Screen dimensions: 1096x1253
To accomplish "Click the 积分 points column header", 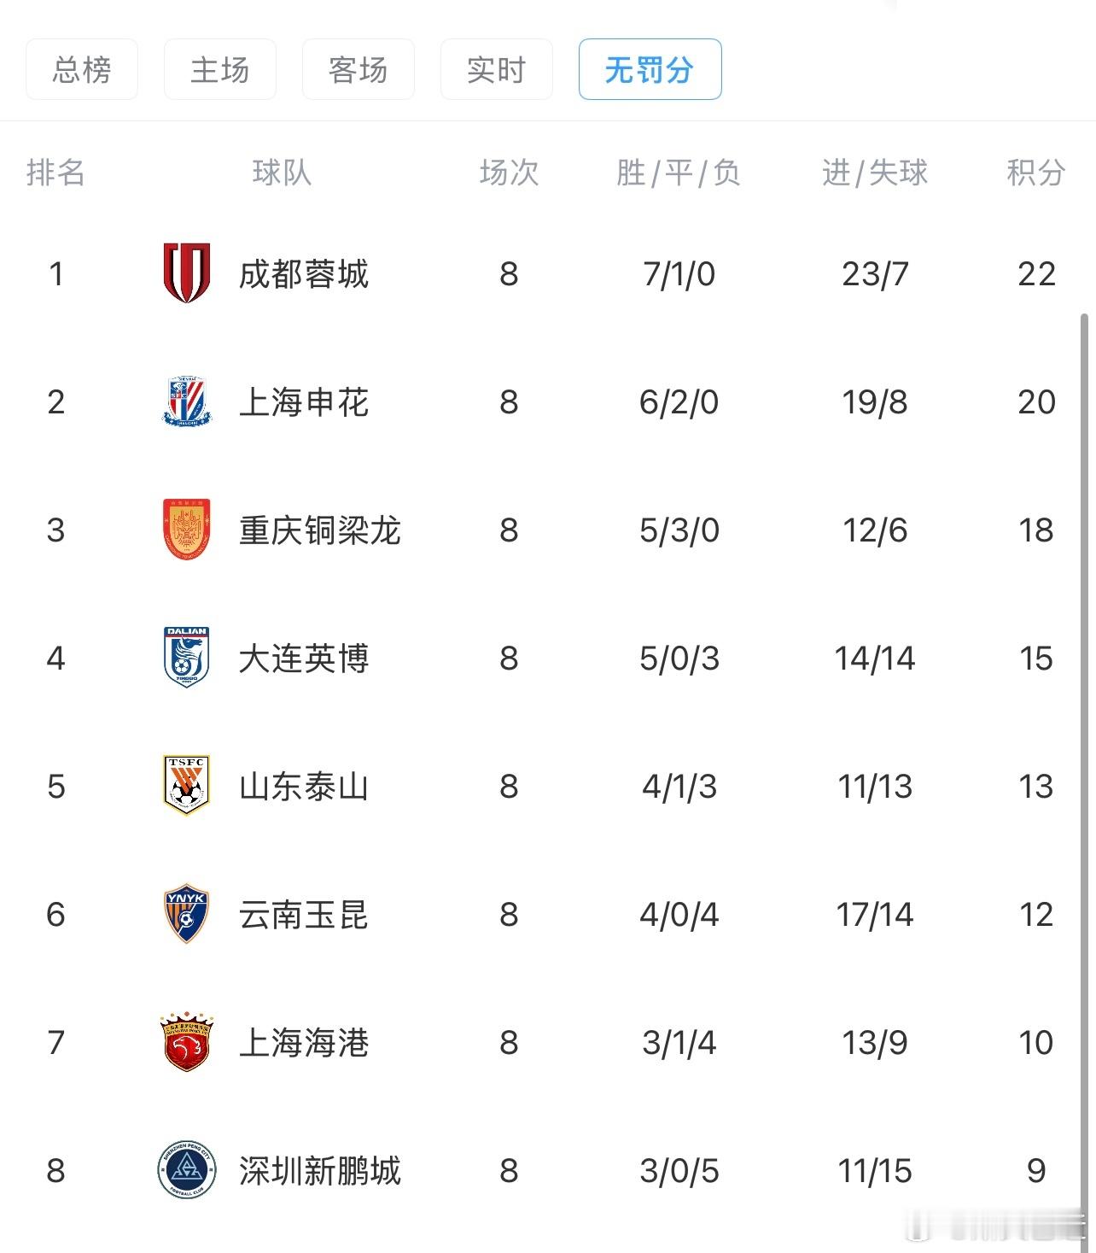I will [1035, 173].
